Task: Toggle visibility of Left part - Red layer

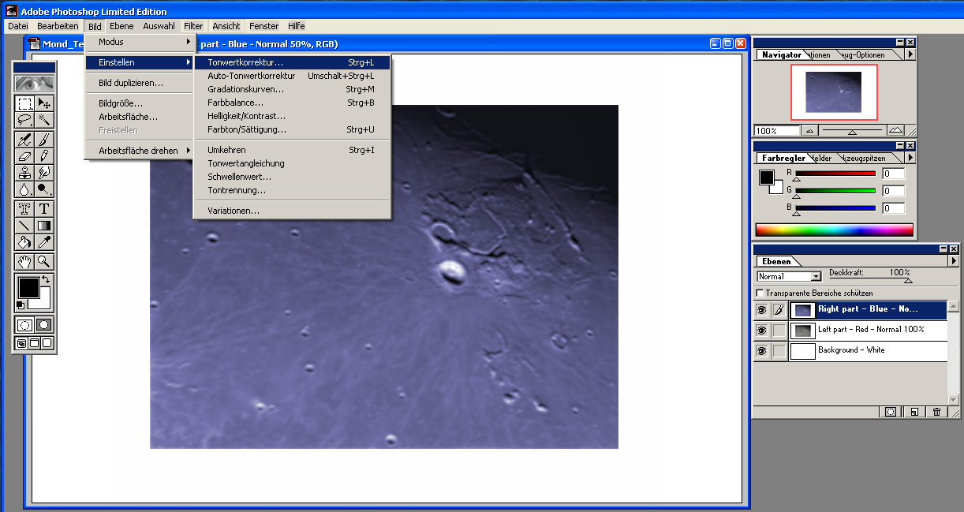Action: [761, 331]
